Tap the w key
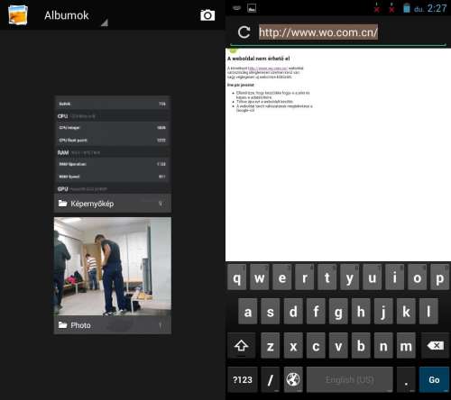This screenshot has width=451, height=400. (260, 277)
